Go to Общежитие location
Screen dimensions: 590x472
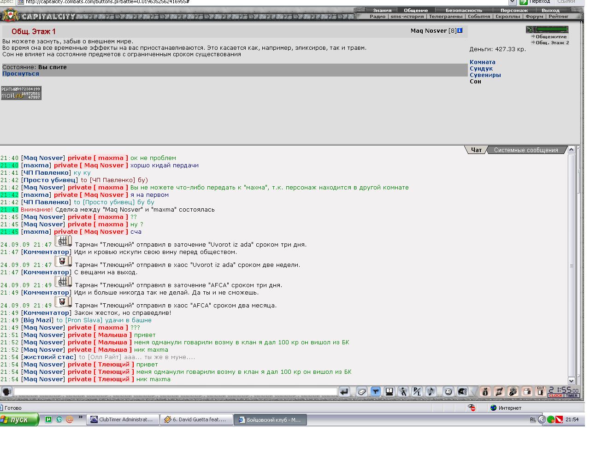coord(551,36)
